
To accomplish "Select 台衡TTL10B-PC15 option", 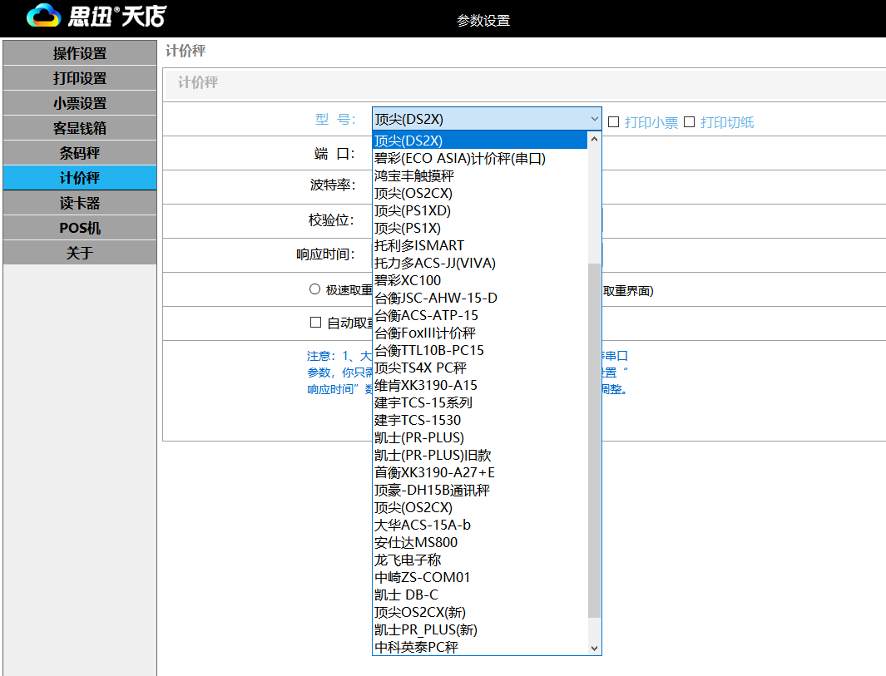I will click(x=480, y=350).
